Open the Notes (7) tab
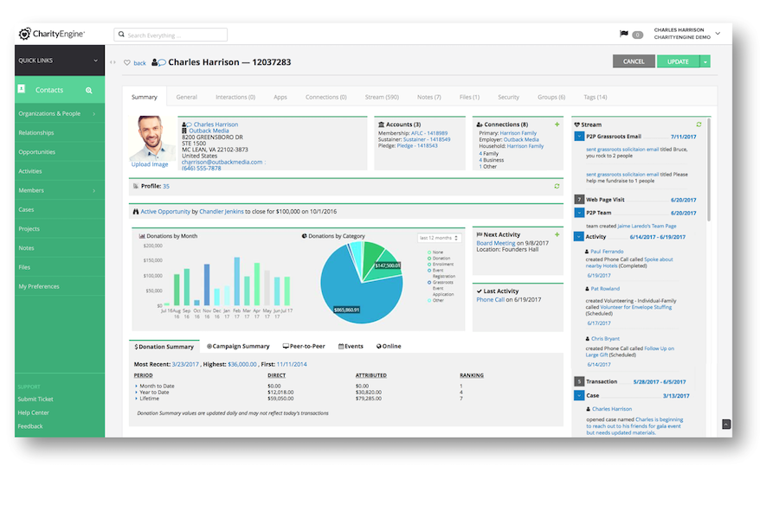 pyautogui.click(x=429, y=98)
